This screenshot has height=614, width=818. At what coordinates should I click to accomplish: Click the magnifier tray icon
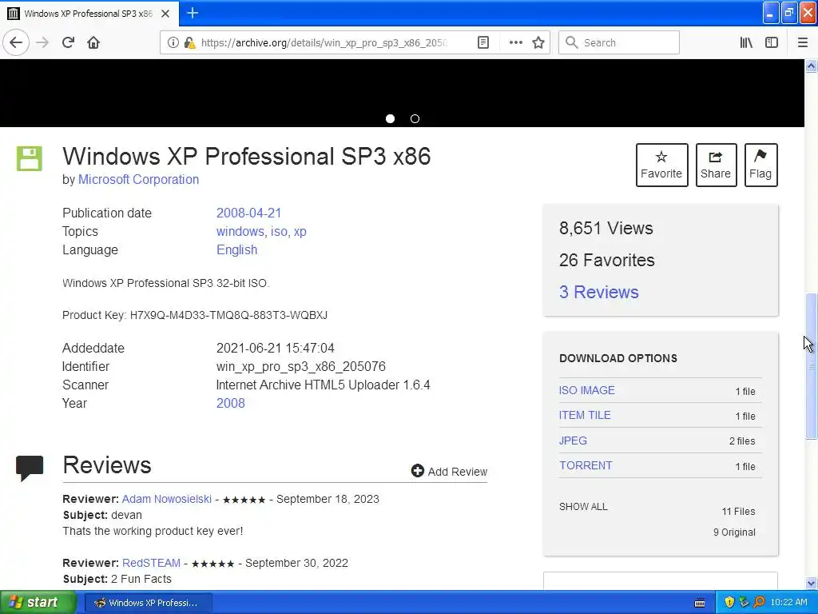(x=759, y=603)
